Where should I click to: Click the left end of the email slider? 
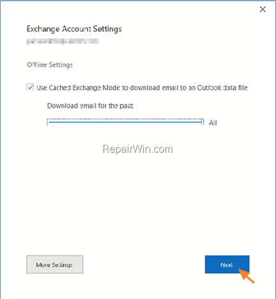[x=49, y=122]
